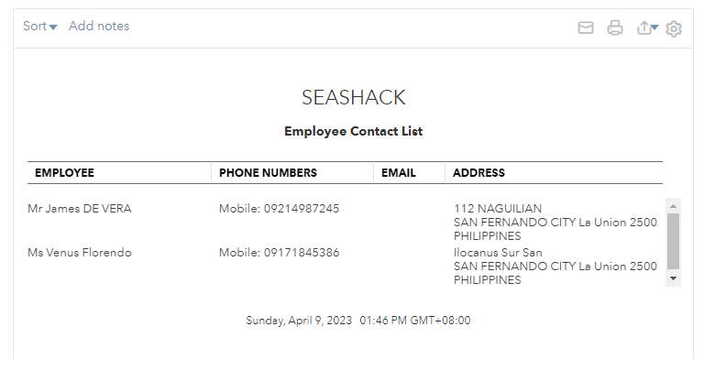This screenshot has width=715, height=392.
Task: Click the scrollbar up arrow
Action: [673, 206]
